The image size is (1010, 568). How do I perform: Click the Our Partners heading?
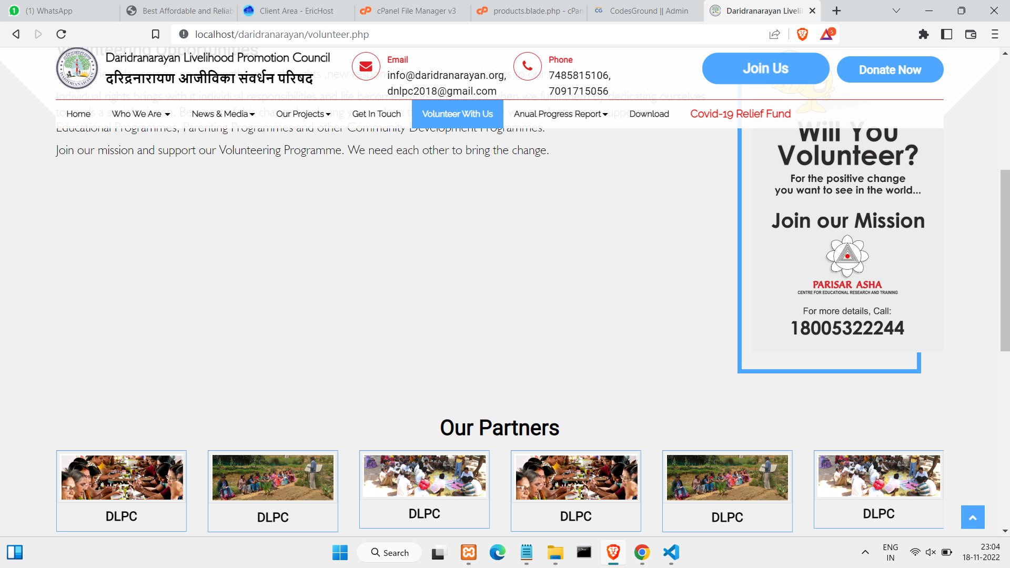point(499,428)
